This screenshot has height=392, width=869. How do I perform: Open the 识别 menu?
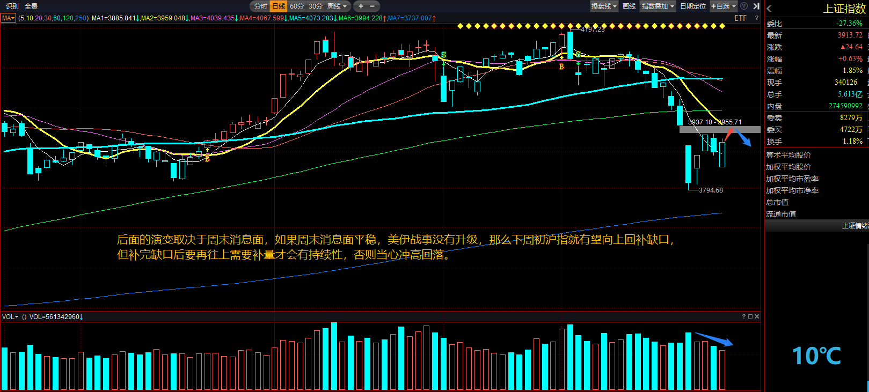click(12, 6)
